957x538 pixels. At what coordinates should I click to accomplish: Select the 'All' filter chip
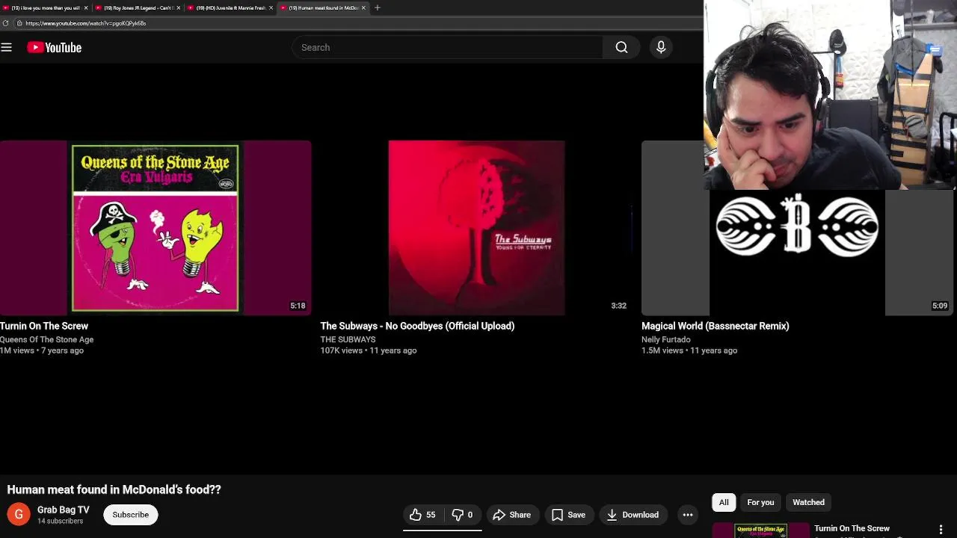tap(724, 502)
